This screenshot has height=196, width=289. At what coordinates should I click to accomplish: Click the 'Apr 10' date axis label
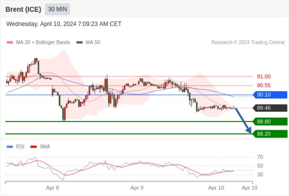click(216, 188)
